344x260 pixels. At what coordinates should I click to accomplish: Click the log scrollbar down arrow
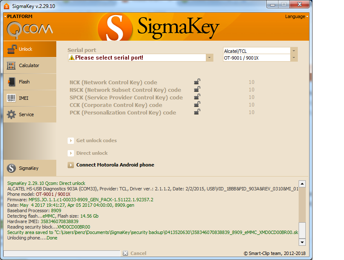point(302,242)
